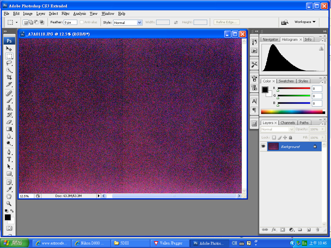
Task: Toggle lock transparent pixels in Layers
Action: (x=274, y=138)
